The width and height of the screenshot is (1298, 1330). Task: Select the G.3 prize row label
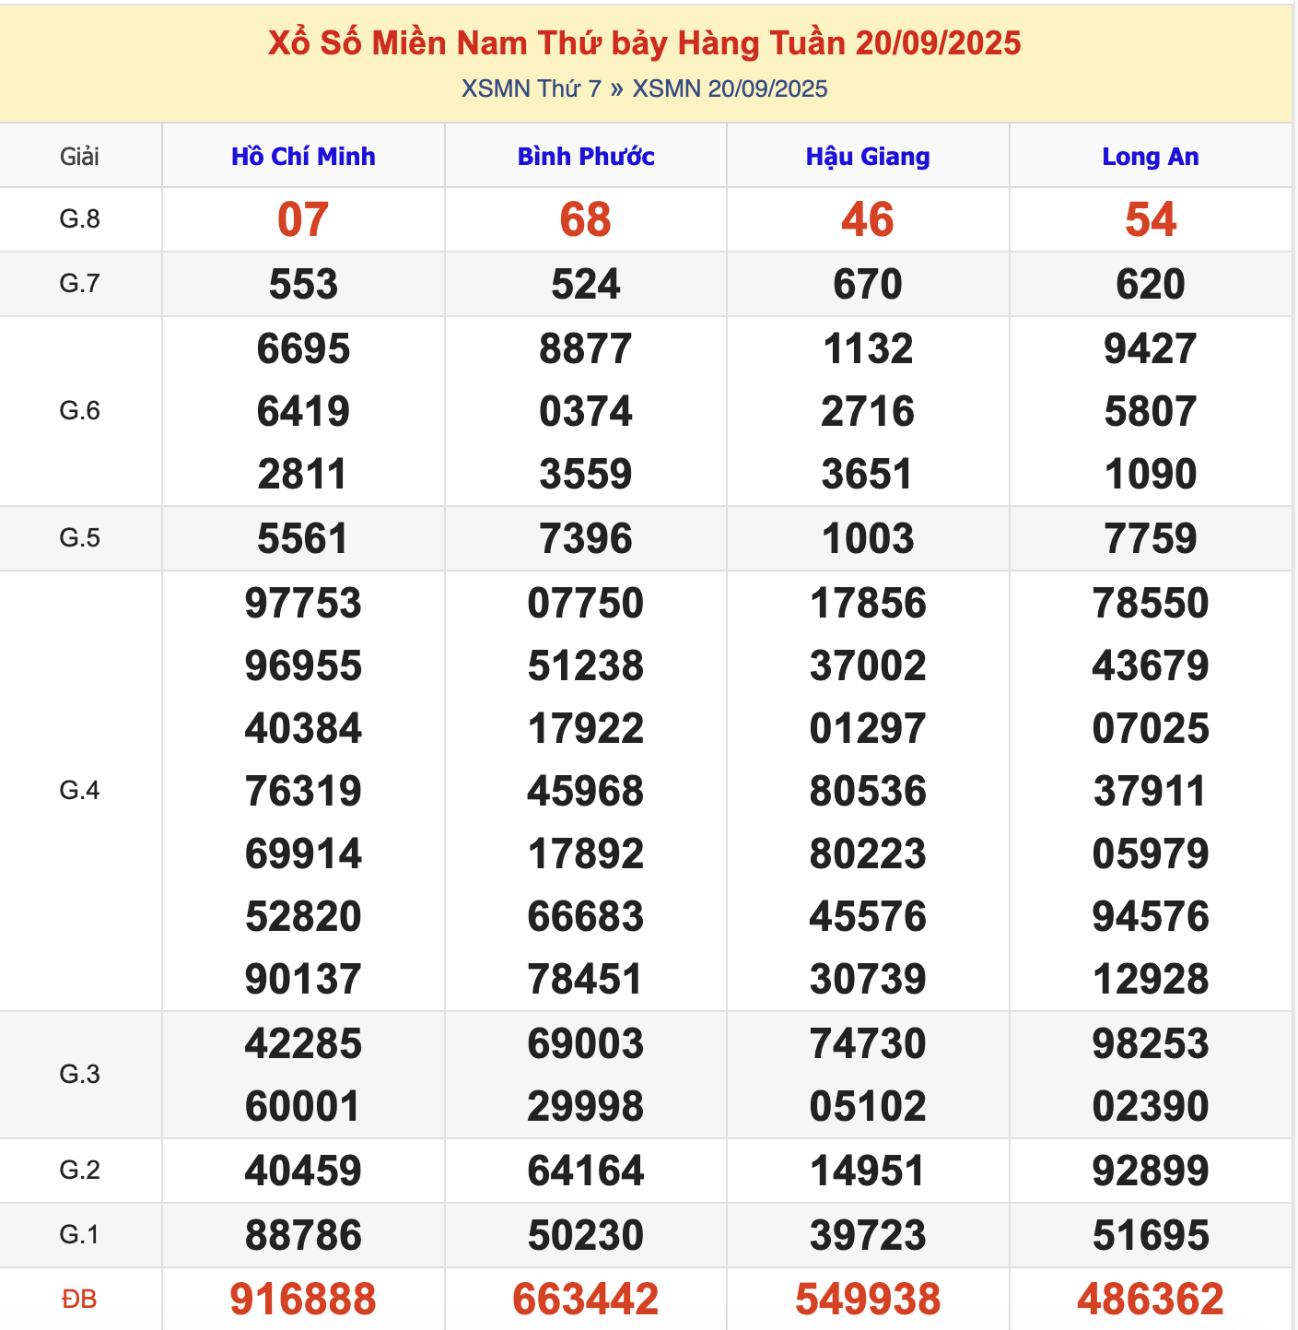pyautogui.click(x=80, y=1075)
